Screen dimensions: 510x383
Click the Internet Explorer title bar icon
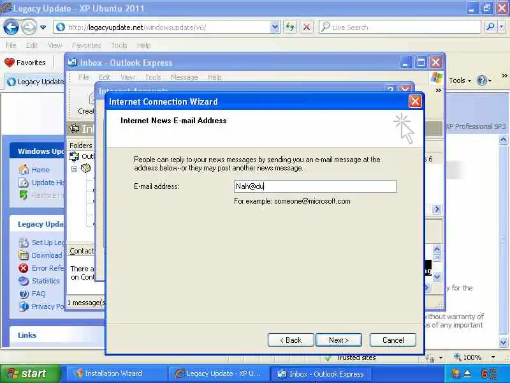6,8
